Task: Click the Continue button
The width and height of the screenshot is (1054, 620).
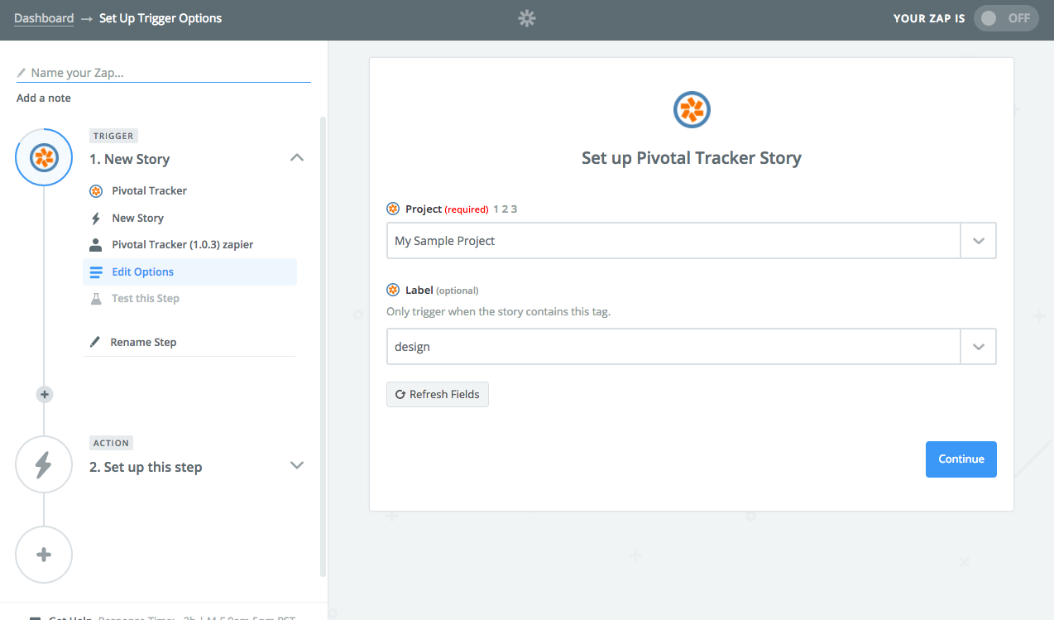Action: (x=961, y=459)
